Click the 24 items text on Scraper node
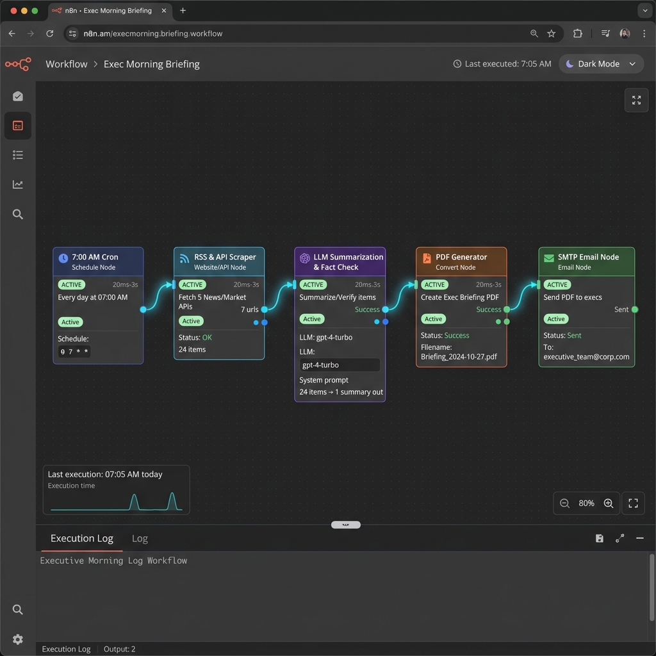Image resolution: width=656 pixels, height=656 pixels. [192, 349]
